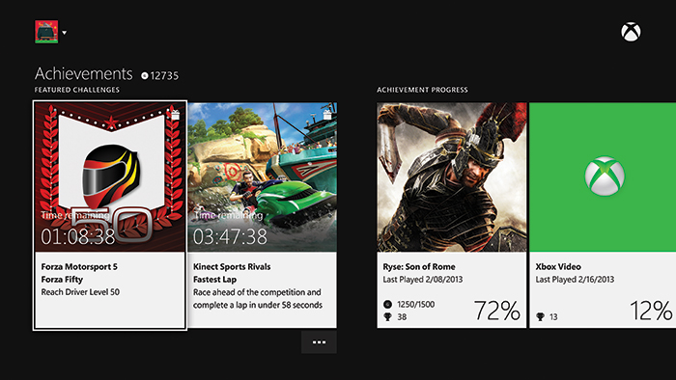Select the Ryse: Son of Rome cover art

point(452,177)
